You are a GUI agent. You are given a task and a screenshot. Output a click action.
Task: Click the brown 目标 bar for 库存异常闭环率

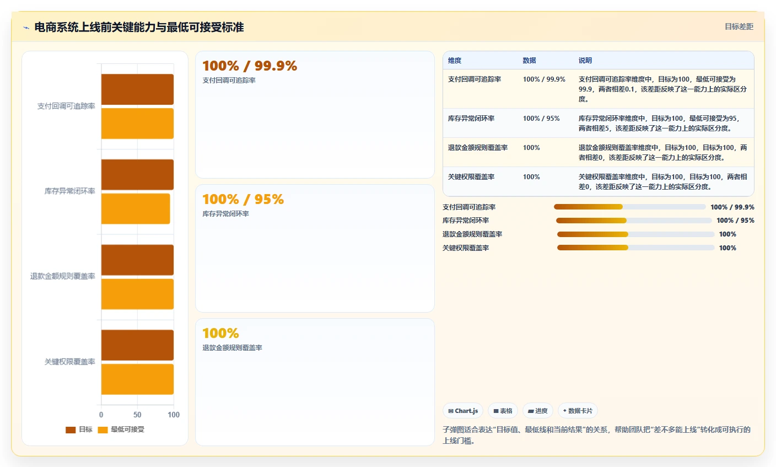coord(137,175)
